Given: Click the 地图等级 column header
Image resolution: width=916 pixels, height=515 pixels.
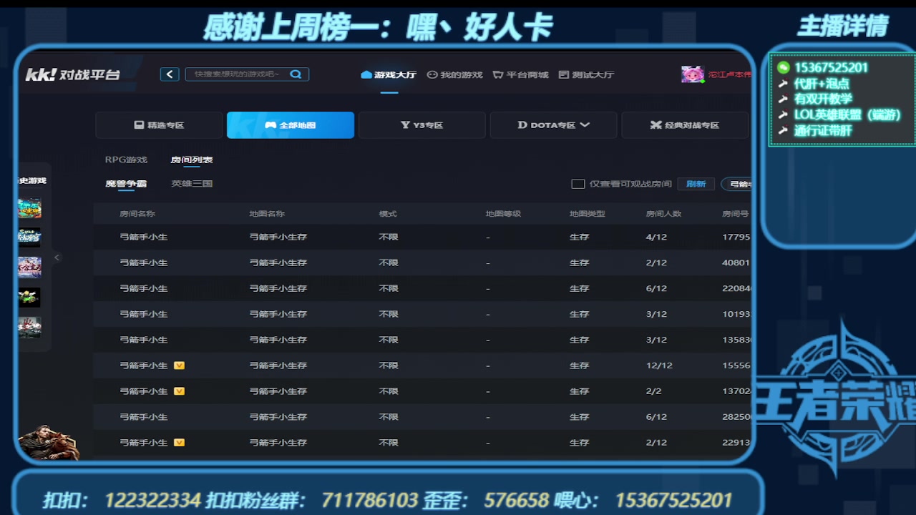Looking at the screenshot, I should [x=503, y=214].
